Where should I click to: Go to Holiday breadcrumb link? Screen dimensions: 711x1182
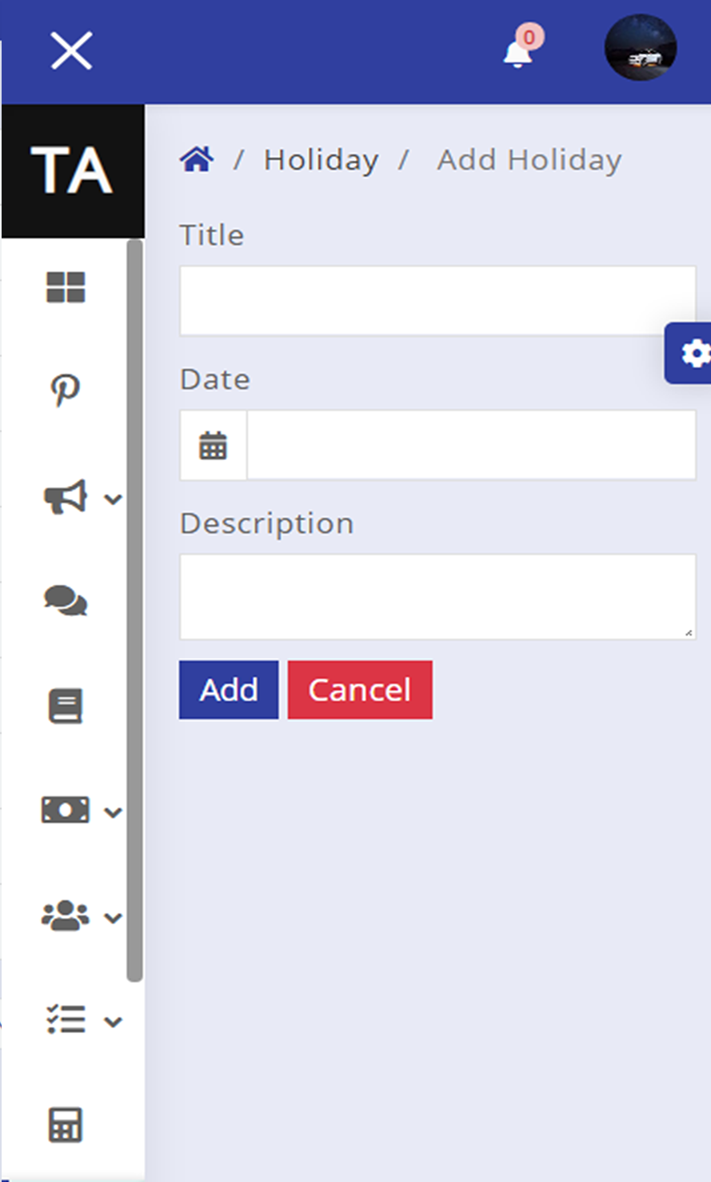click(x=321, y=160)
